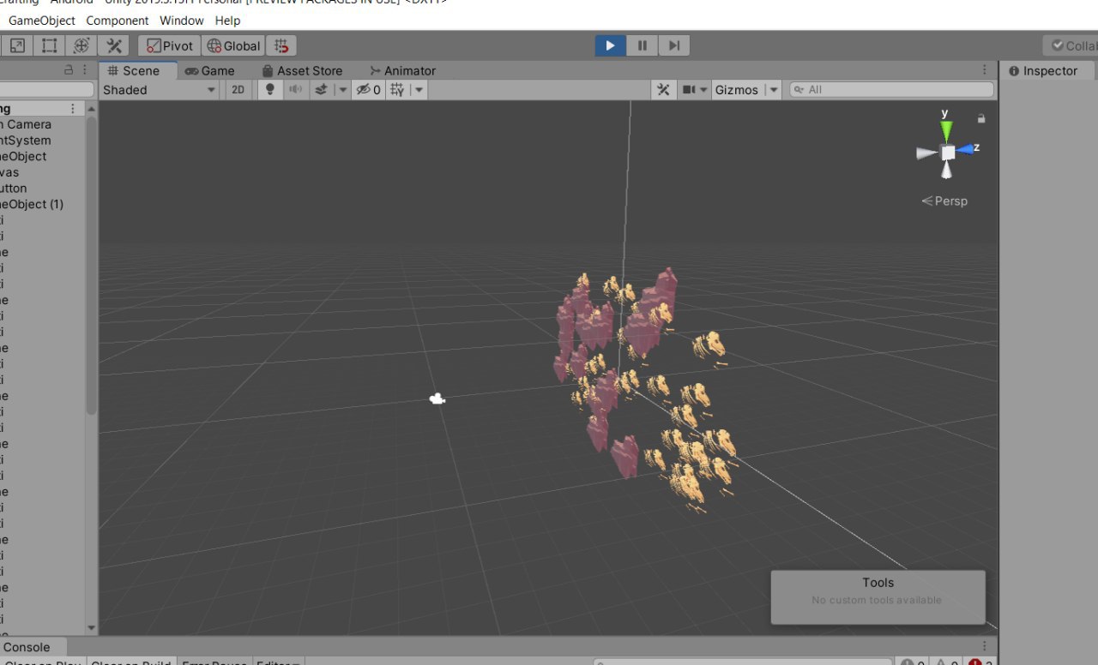Screen dimensions: 1098x665
Task: Select the combined Transform tool
Action: (x=81, y=45)
